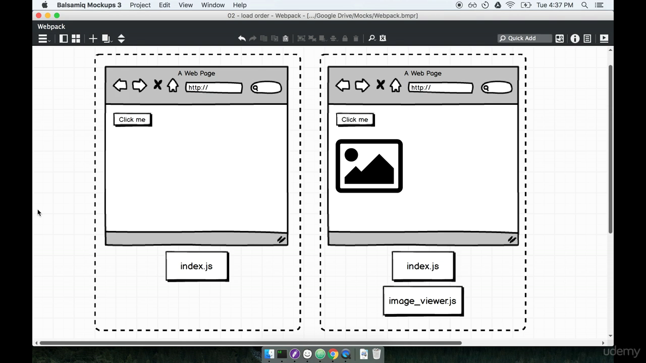Toggle the navigator single-panel view

tap(64, 38)
